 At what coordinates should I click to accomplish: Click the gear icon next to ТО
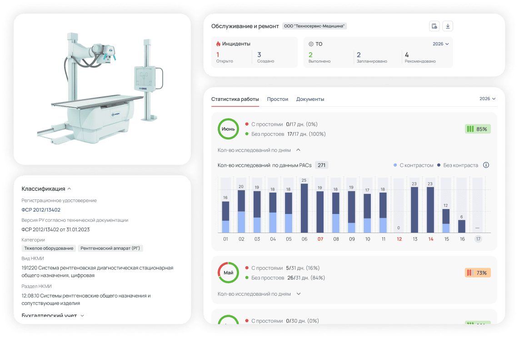point(311,44)
